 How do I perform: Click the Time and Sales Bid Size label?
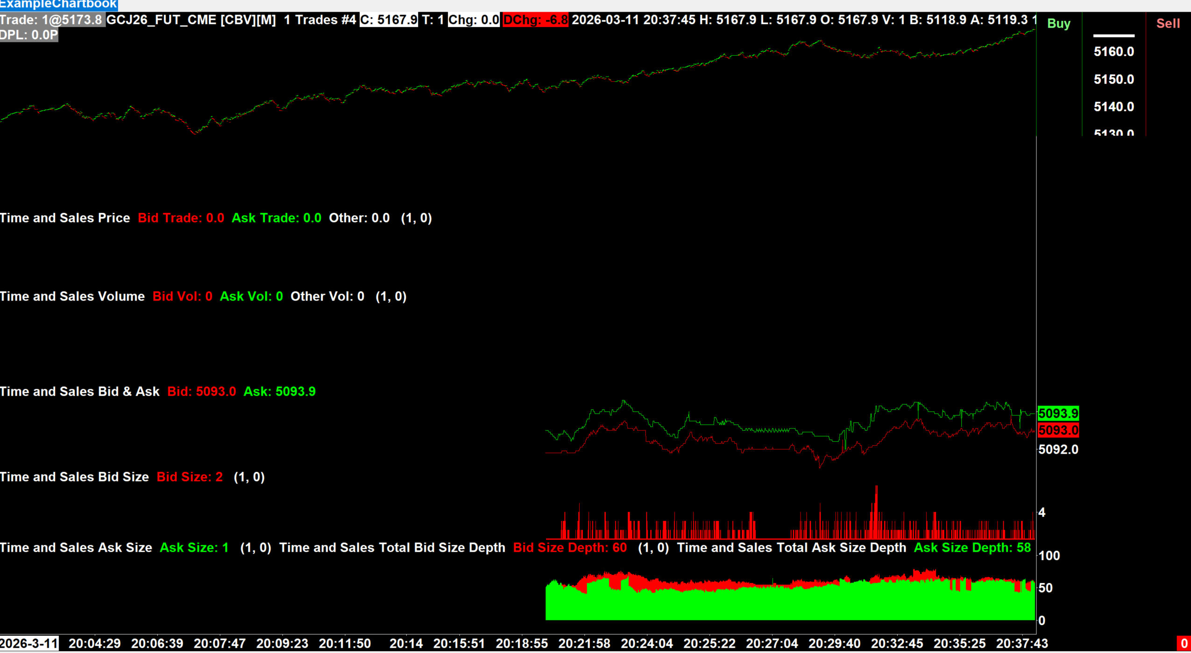74,477
